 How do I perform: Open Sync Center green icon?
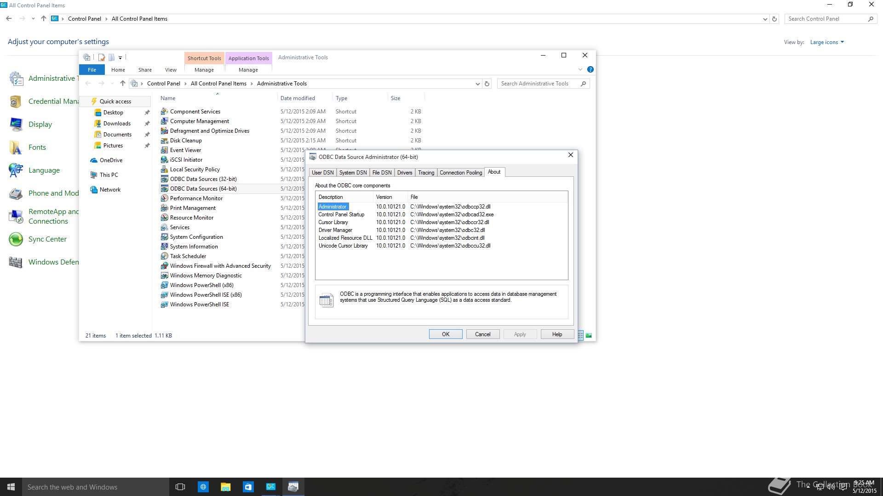point(16,239)
